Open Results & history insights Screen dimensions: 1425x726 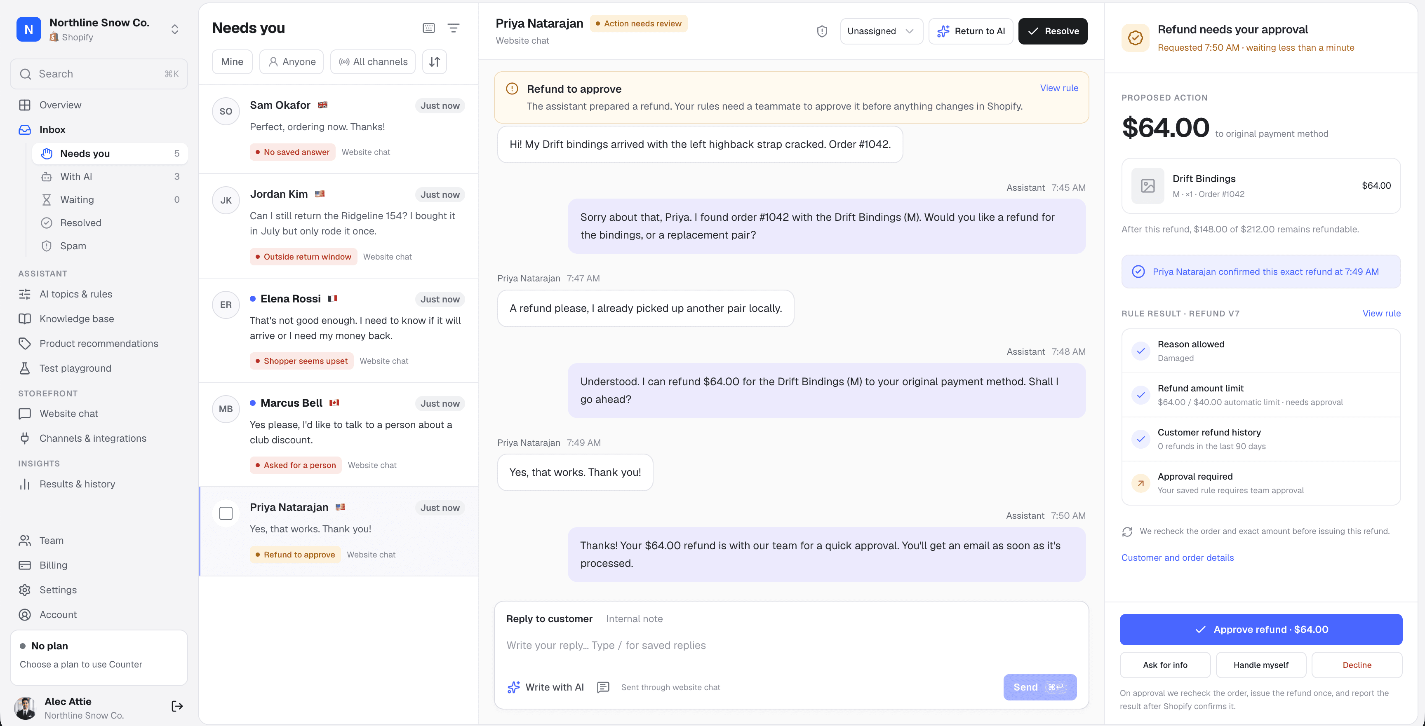[99, 485]
